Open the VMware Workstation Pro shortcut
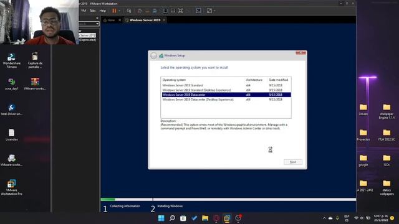This screenshot has height=224, width=399. 11,187
